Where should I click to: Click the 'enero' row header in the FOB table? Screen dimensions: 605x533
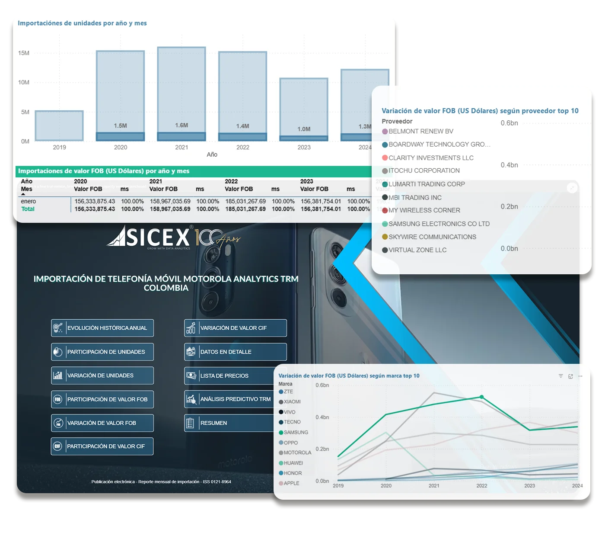point(29,201)
